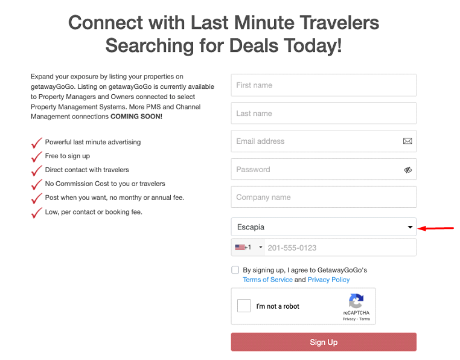Click the red arrow pointing at Escapia
460x360 pixels.
[436, 228]
